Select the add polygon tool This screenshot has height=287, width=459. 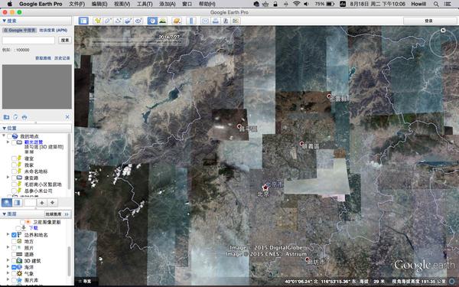pyautogui.click(x=108, y=21)
